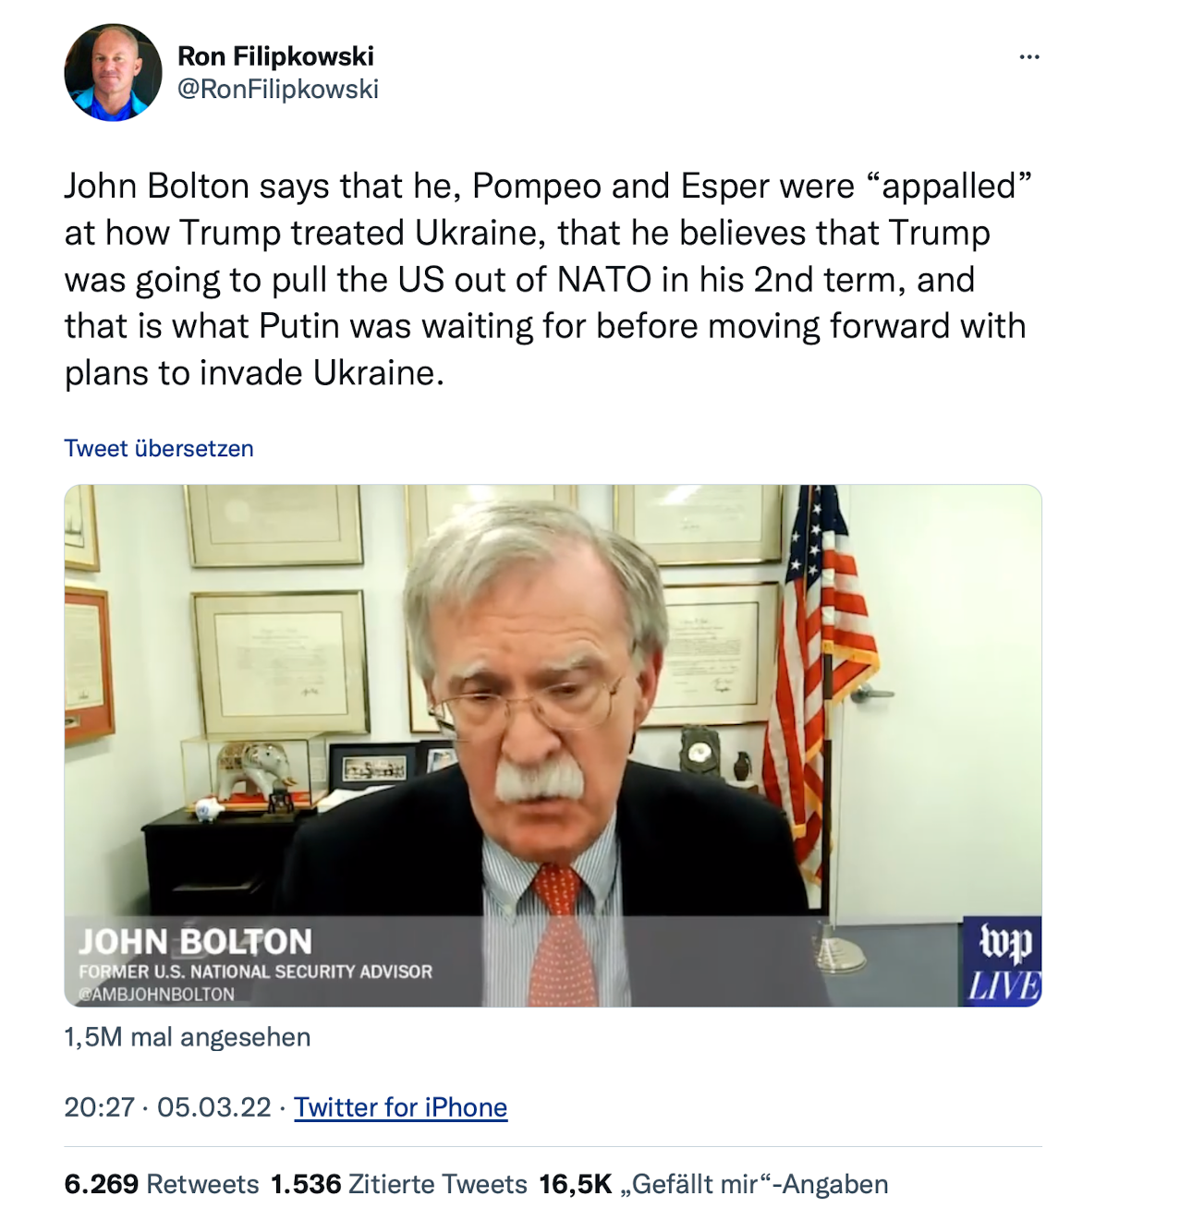Open the Ron Filipkowski display name
This screenshot has width=1180, height=1220.
(275, 56)
